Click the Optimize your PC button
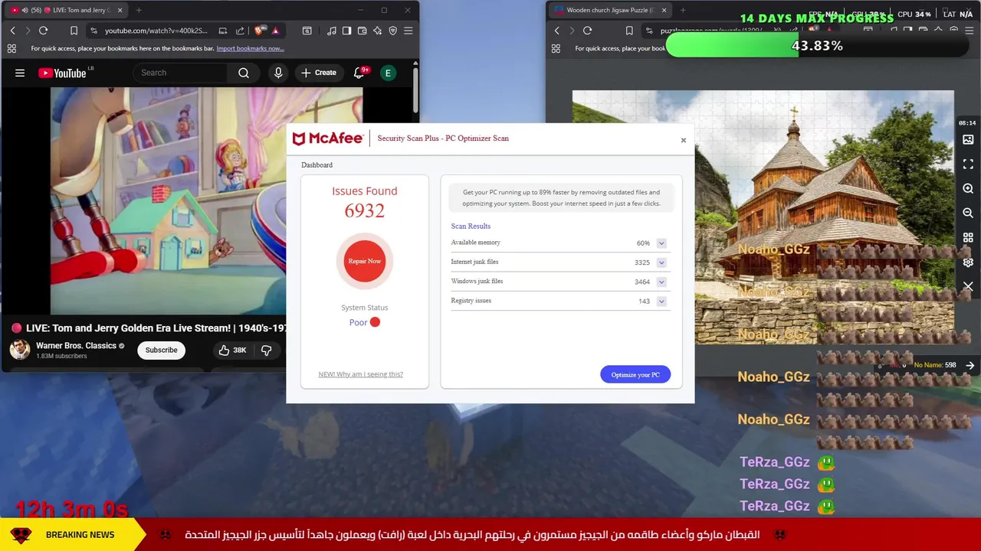 pyautogui.click(x=635, y=374)
